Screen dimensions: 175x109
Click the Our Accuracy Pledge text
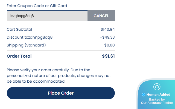[157, 103]
